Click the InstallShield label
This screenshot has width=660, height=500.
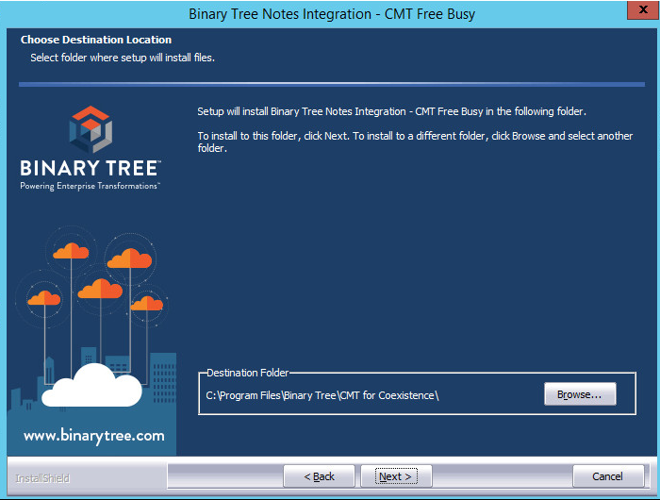[42, 478]
